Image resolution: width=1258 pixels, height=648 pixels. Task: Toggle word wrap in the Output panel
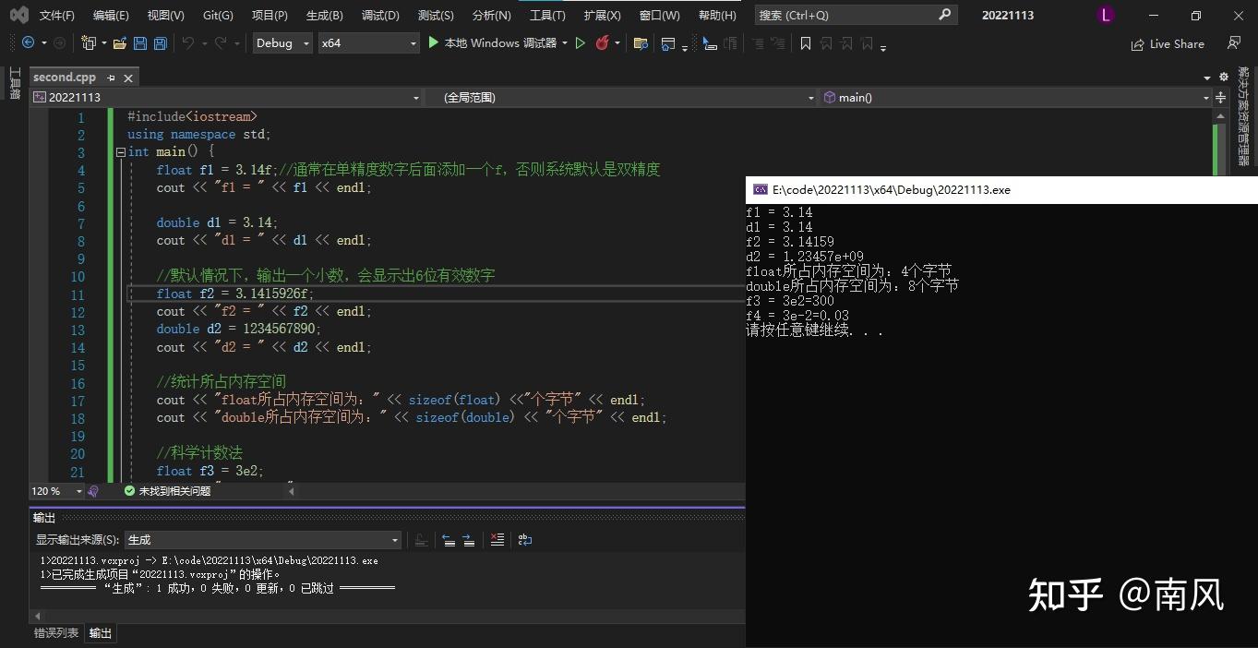[524, 539]
